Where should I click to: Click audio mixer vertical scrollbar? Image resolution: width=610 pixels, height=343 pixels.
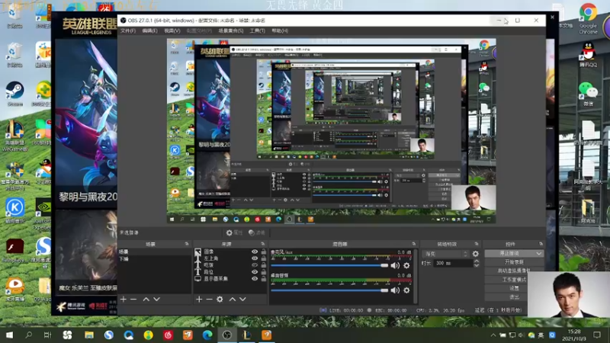point(416,276)
